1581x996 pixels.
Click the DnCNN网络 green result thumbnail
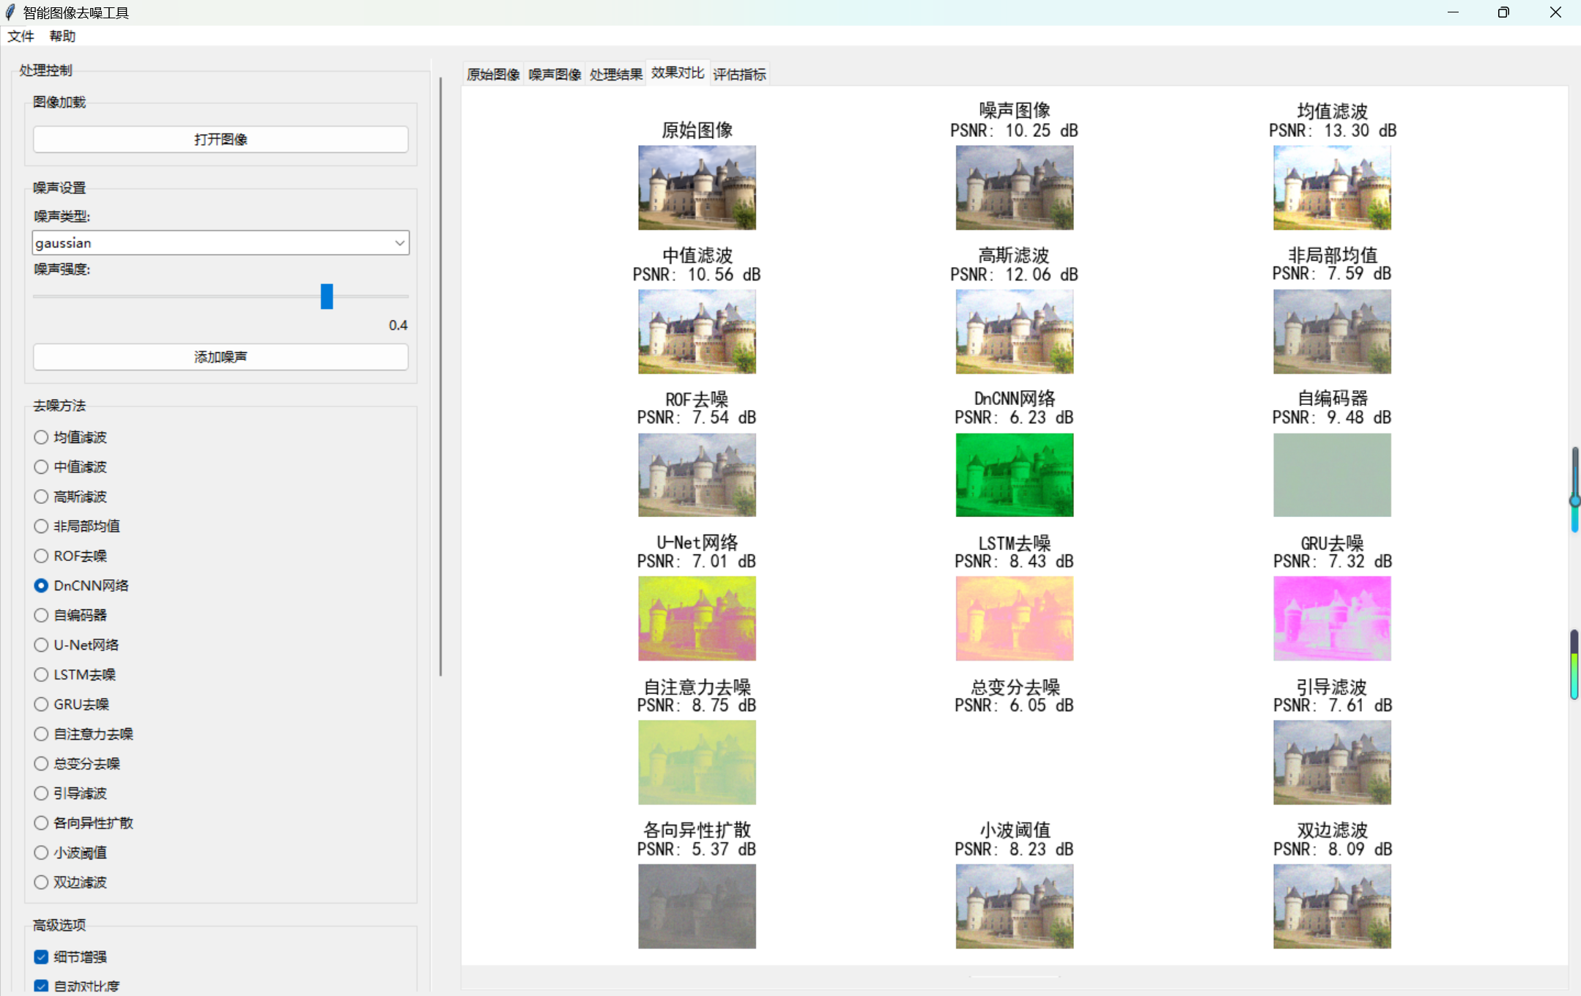coord(1014,475)
